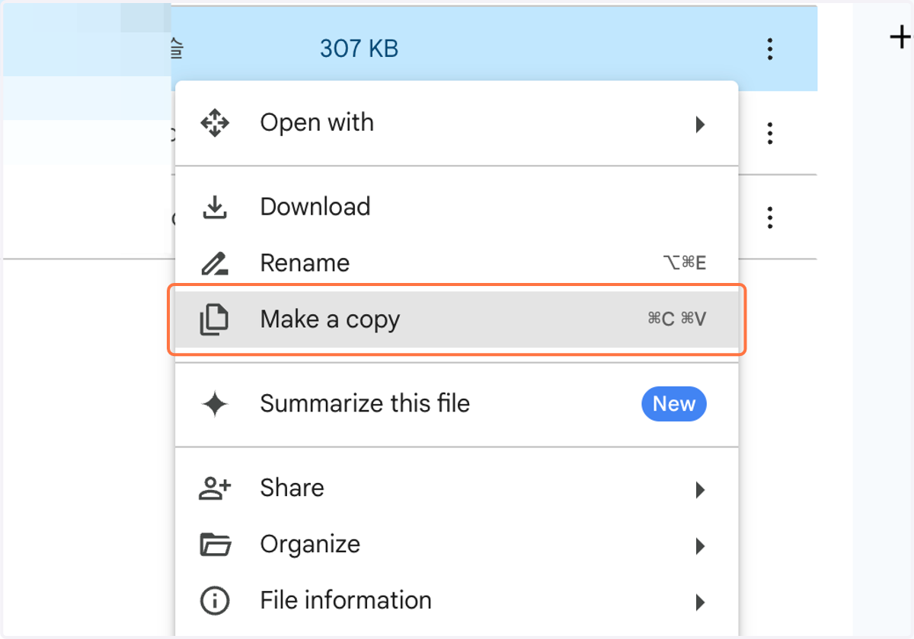
Task: Select Organize in the context menu
Action: pos(456,545)
